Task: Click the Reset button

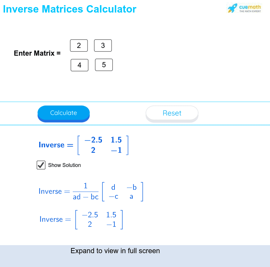Action: 172,114
